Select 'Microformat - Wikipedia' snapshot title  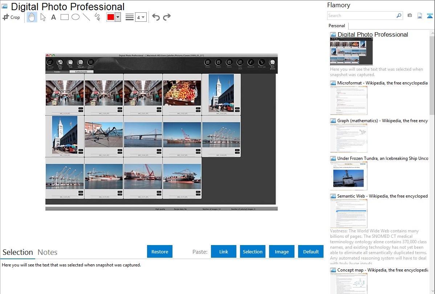point(382,83)
